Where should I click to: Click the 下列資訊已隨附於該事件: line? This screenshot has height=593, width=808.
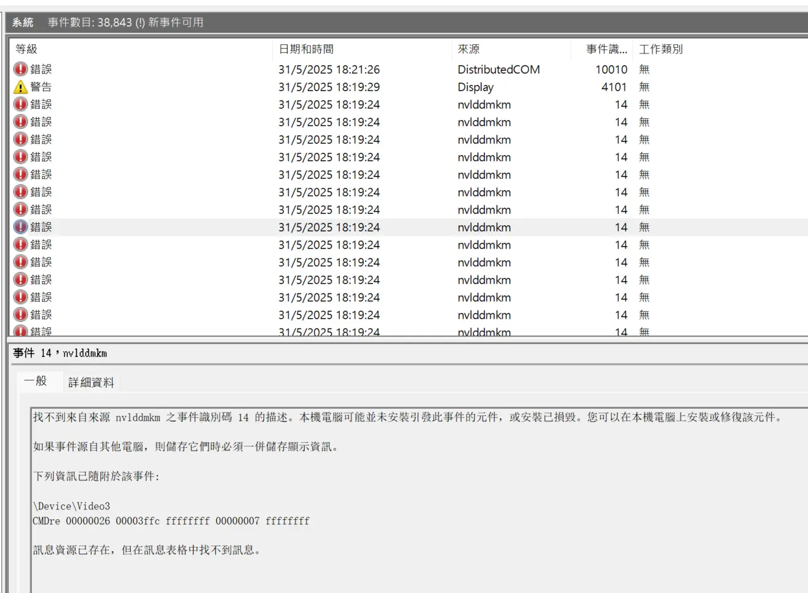pyautogui.click(x=96, y=476)
